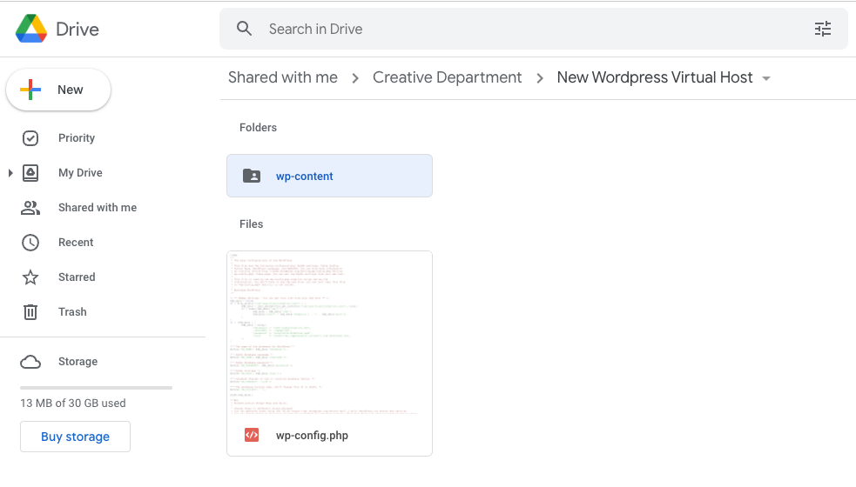Select the wp-content folder
The width and height of the screenshot is (856, 487).
click(330, 177)
